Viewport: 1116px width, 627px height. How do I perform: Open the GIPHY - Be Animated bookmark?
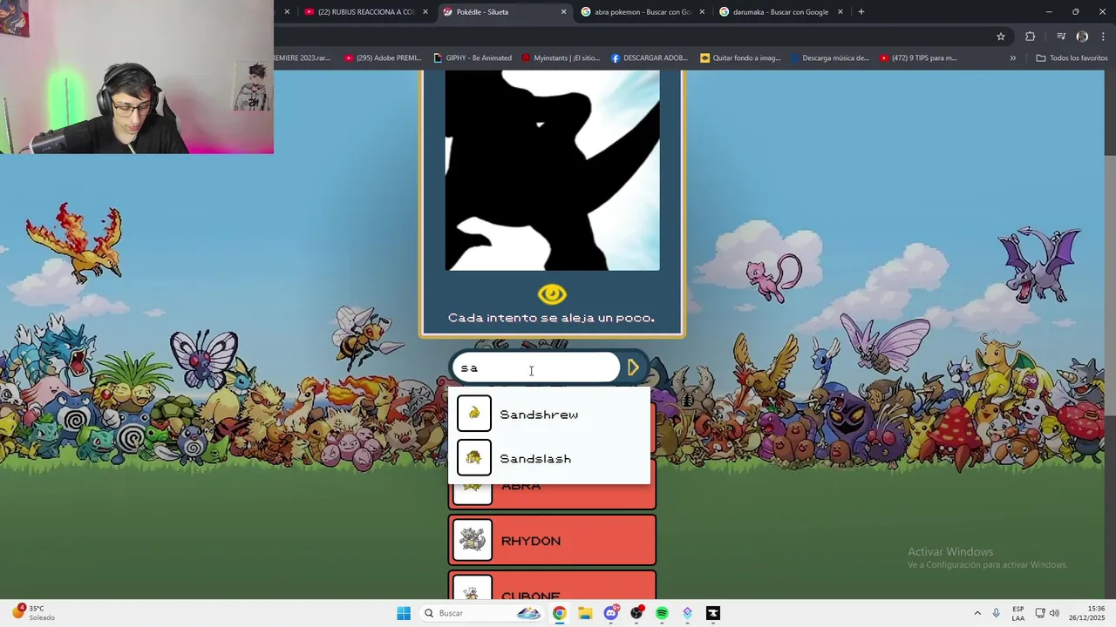point(473,58)
